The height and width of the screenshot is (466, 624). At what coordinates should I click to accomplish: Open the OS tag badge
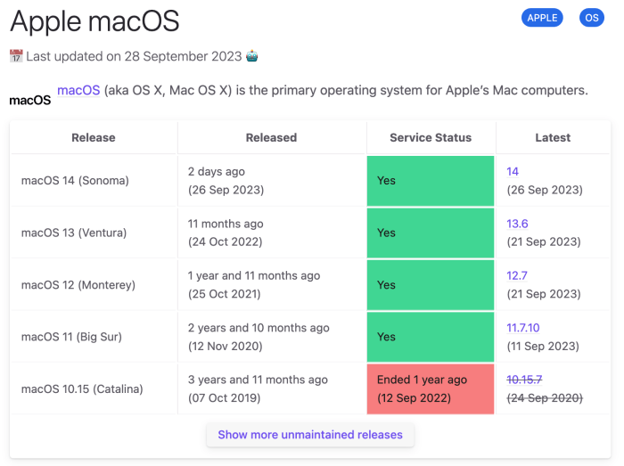pyautogui.click(x=591, y=18)
